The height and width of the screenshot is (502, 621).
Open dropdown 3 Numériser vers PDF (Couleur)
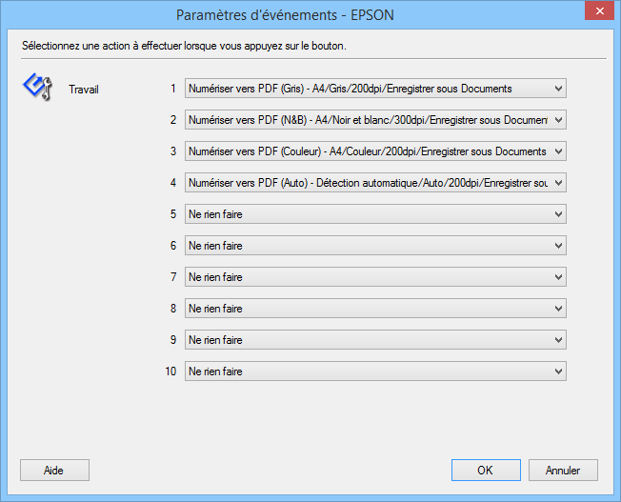point(375,151)
